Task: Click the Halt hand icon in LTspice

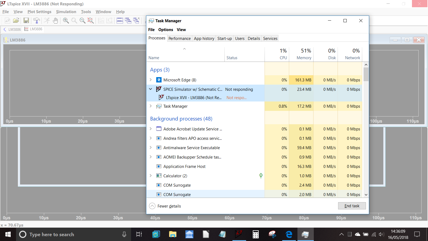Action: [x=55, y=21]
